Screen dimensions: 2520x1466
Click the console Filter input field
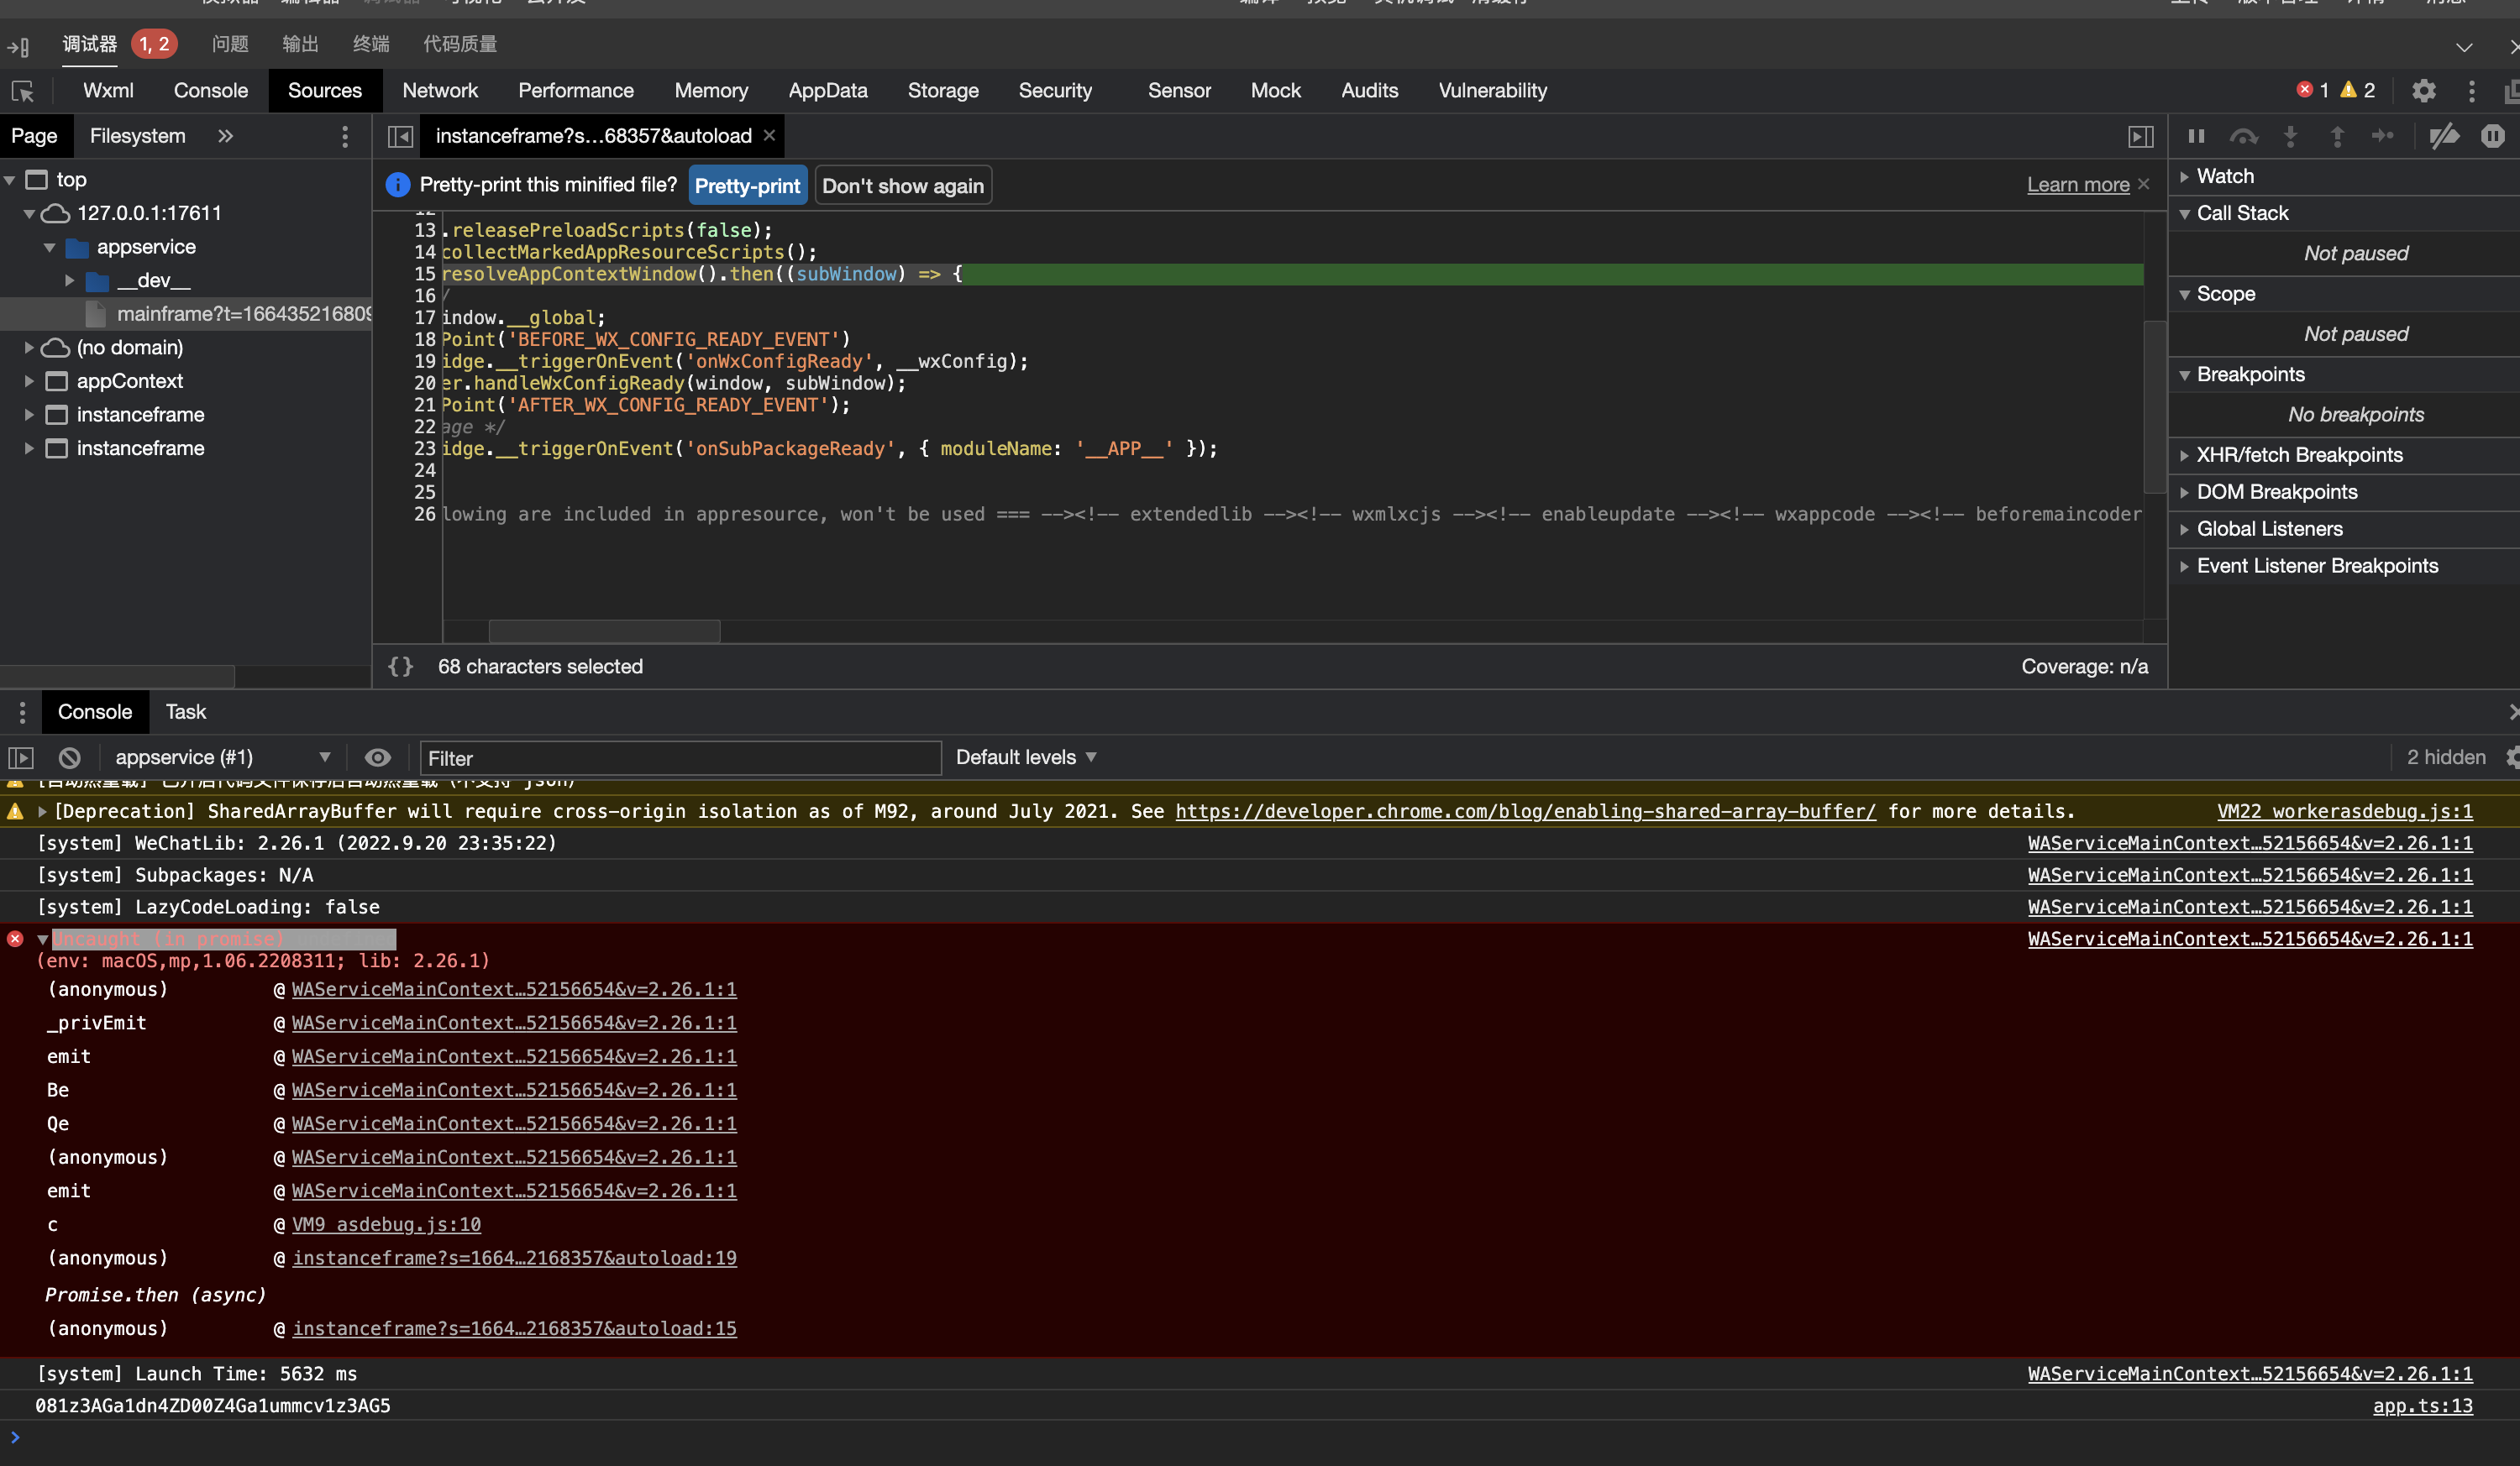click(680, 757)
